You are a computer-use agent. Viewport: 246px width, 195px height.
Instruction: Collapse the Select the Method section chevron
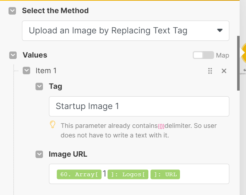[12, 11]
